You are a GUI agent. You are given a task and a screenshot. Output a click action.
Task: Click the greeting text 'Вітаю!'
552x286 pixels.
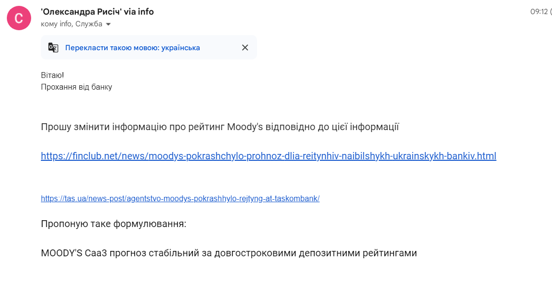click(53, 76)
